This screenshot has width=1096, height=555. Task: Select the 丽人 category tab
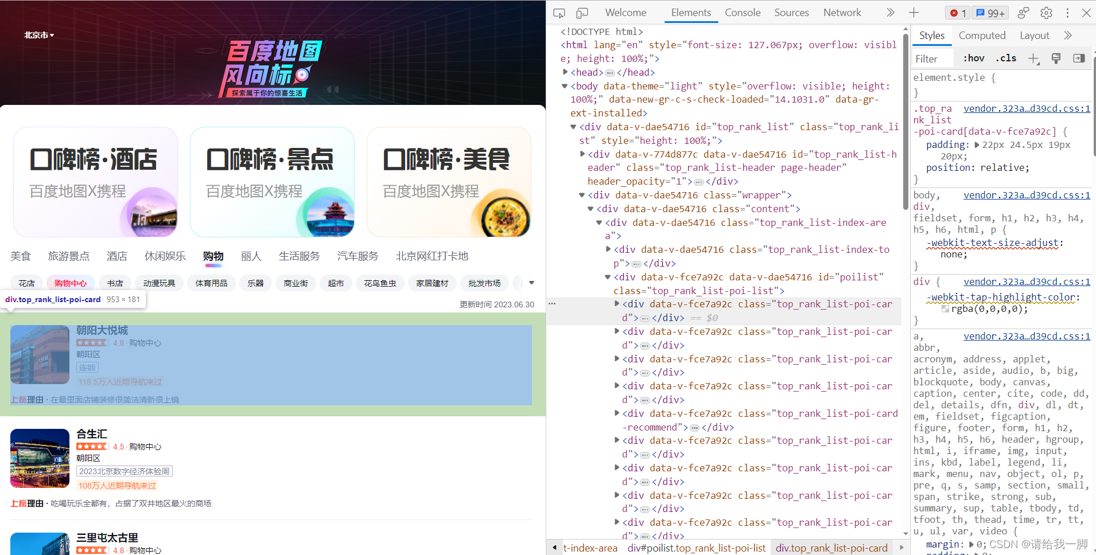click(251, 256)
